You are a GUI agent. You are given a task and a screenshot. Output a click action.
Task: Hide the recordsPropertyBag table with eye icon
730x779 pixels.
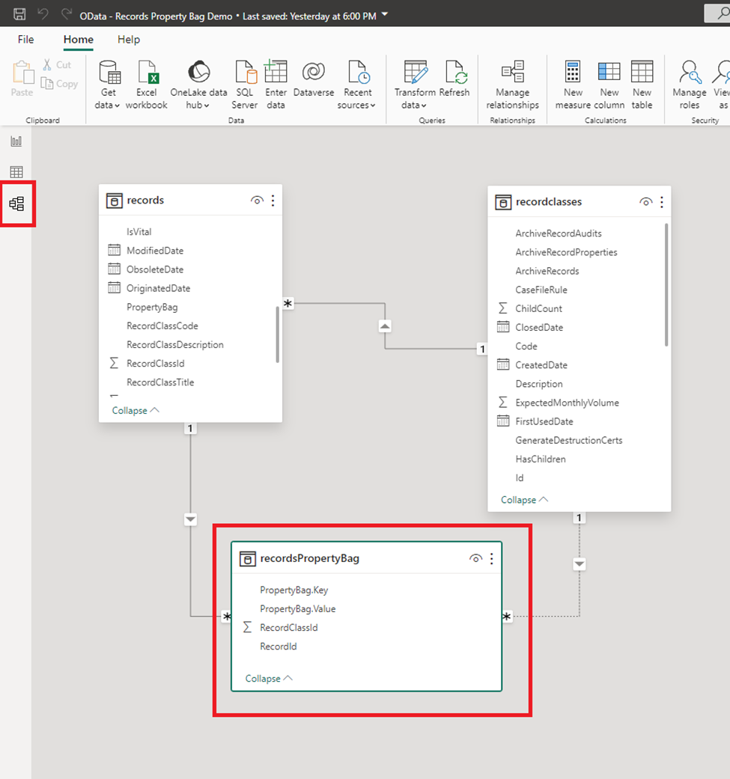pos(475,558)
